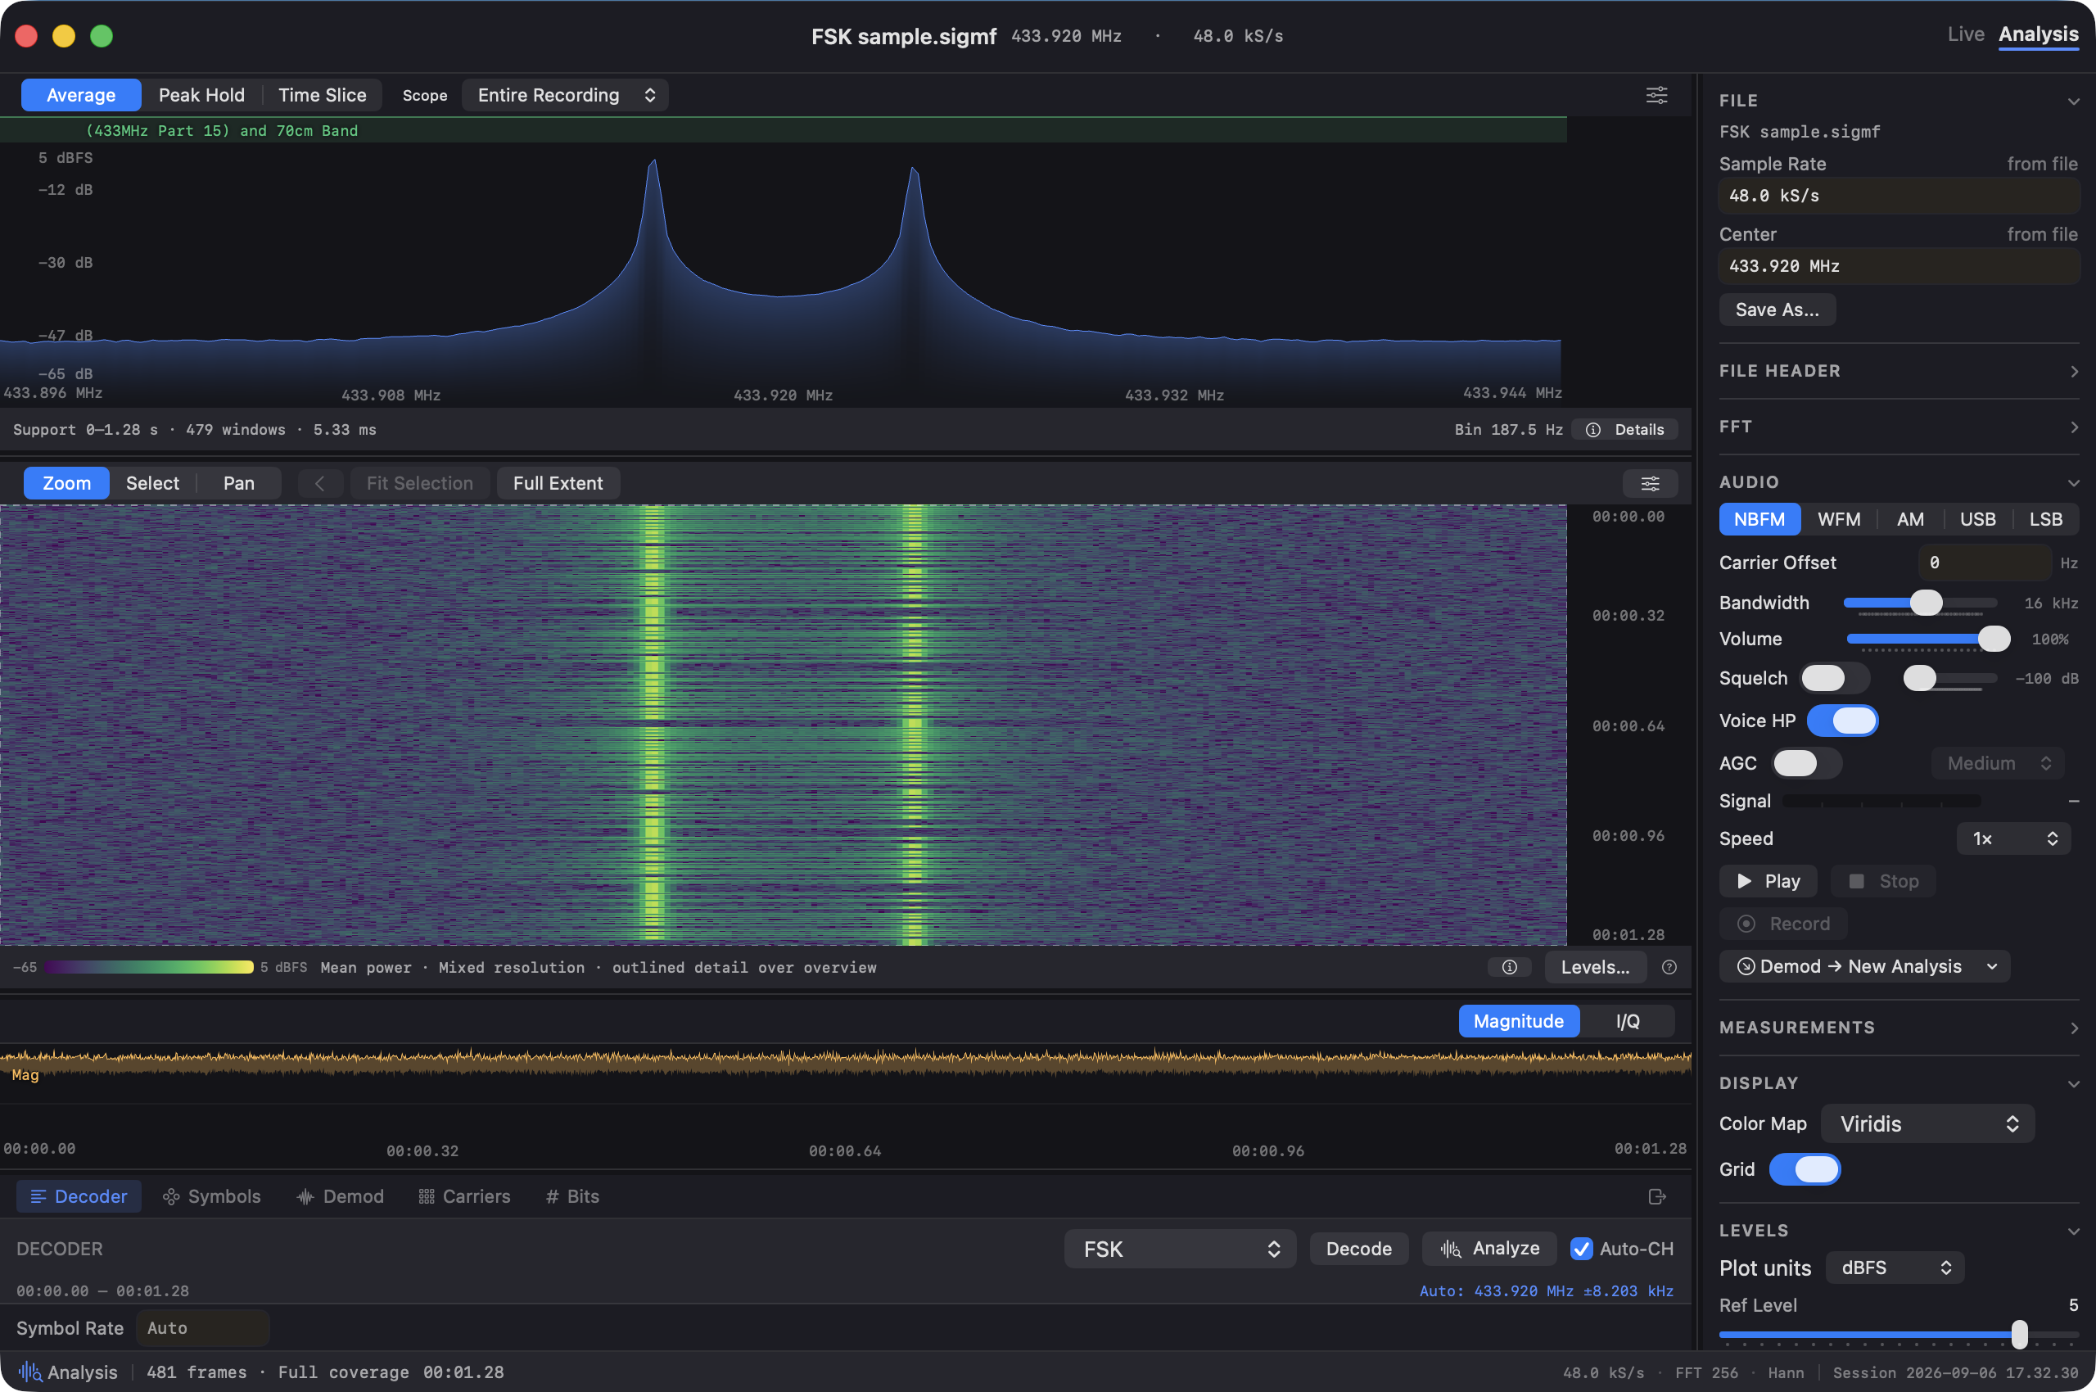Disable the Voice HP switch
This screenshot has height=1392, width=2096.
[1842, 721]
